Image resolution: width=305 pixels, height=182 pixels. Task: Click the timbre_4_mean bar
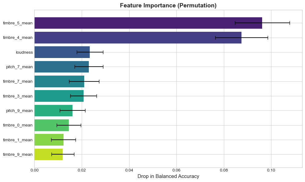138,38
